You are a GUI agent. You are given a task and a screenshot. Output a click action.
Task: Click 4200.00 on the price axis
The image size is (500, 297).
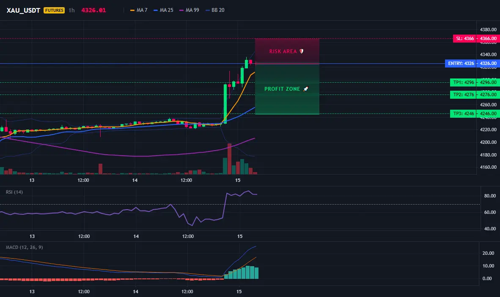point(488,142)
